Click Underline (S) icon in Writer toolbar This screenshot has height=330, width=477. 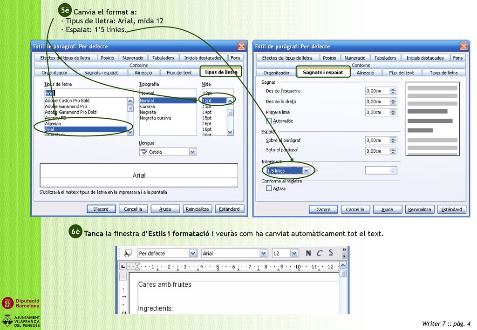331,253
